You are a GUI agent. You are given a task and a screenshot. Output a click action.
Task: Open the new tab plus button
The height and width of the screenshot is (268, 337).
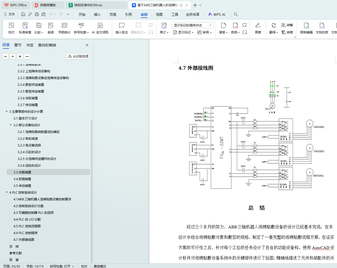tap(195, 5)
